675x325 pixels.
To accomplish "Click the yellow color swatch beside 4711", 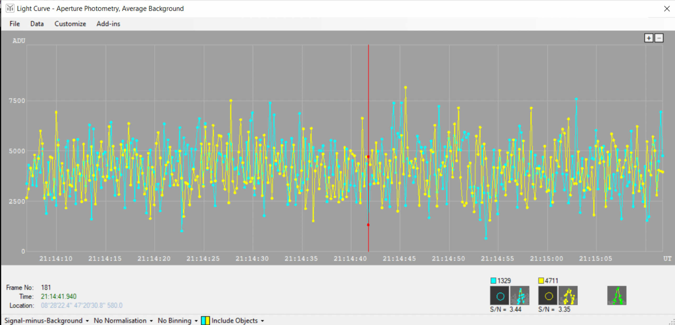I will [541, 281].
